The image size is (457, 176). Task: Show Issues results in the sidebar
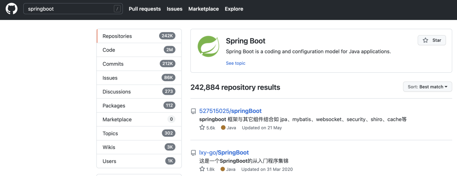pos(139,78)
